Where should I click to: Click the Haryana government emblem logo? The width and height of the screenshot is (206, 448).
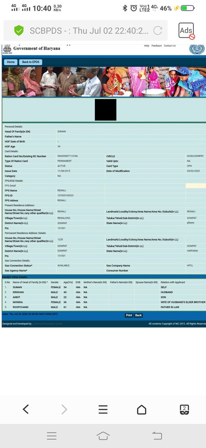[7, 49]
